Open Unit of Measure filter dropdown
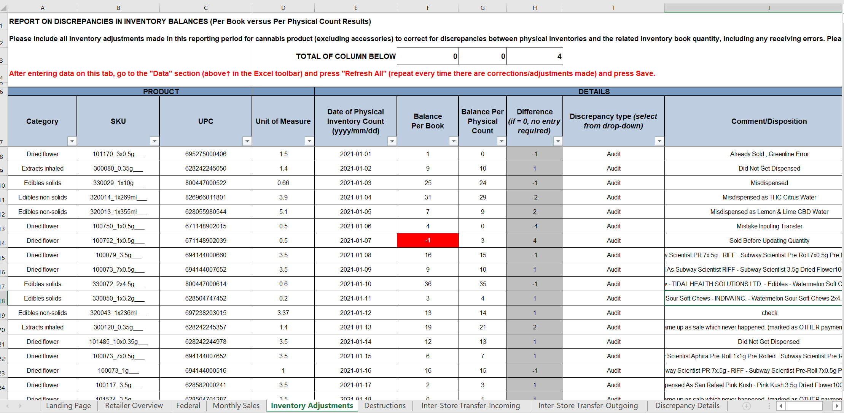The width and height of the screenshot is (844, 413). click(x=309, y=141)
